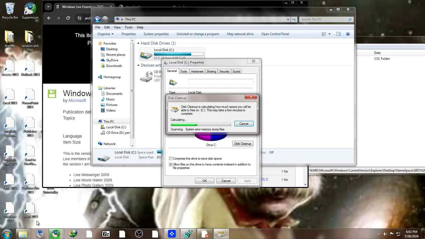Click the network tray icon
The image size is (425, 239).
[x=398, y=234]
